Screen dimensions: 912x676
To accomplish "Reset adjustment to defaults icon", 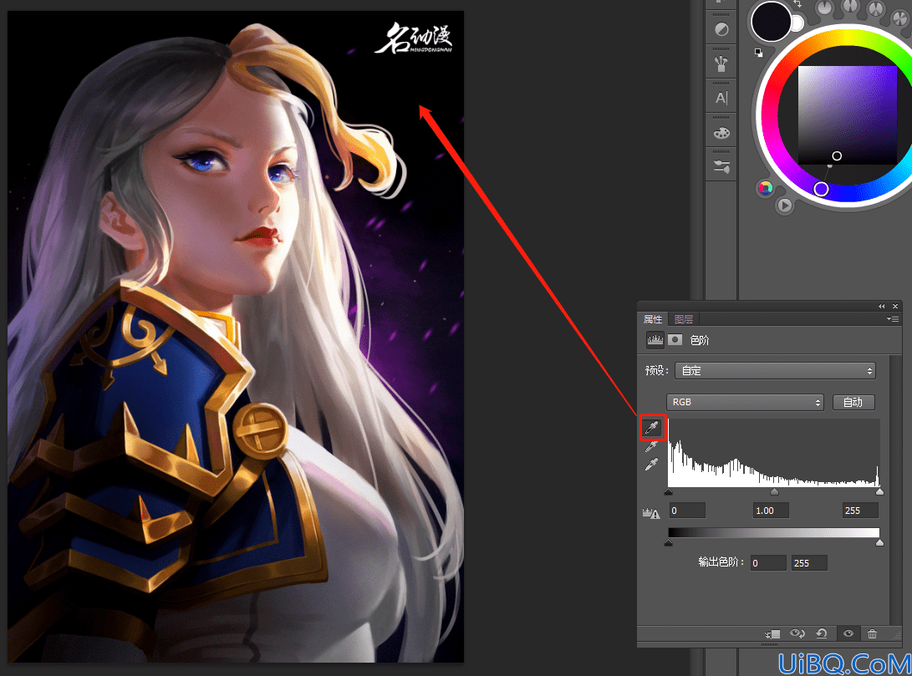I will coord(822,633).
